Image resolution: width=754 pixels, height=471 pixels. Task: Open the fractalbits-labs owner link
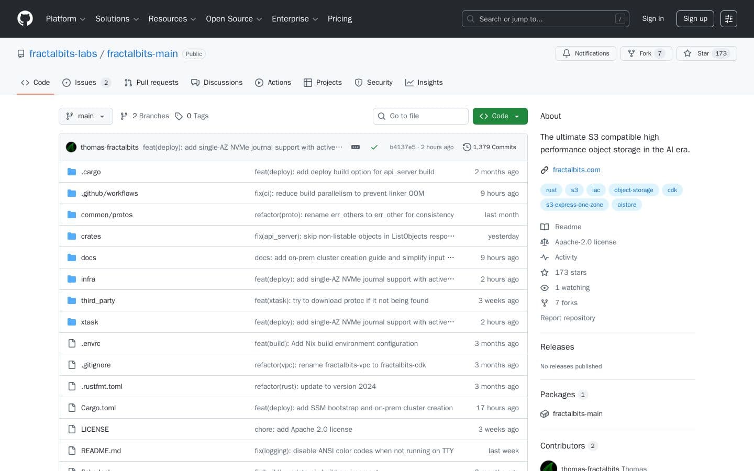[x=63, y=54]
